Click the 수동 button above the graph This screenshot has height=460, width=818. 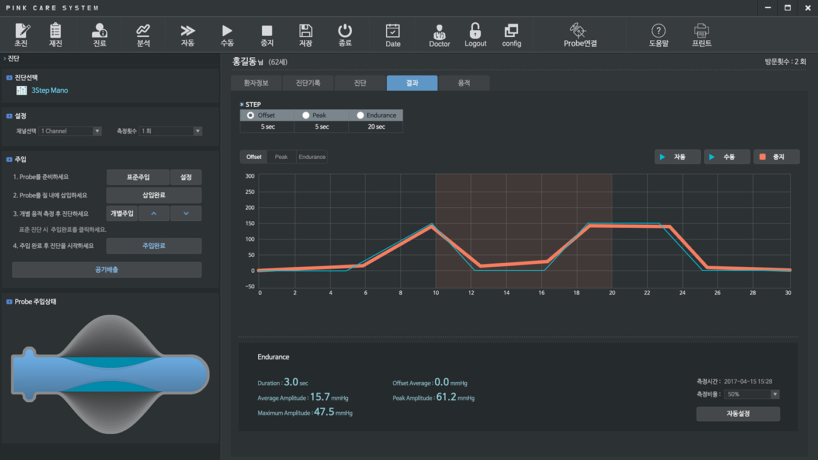tap(727, 156)
